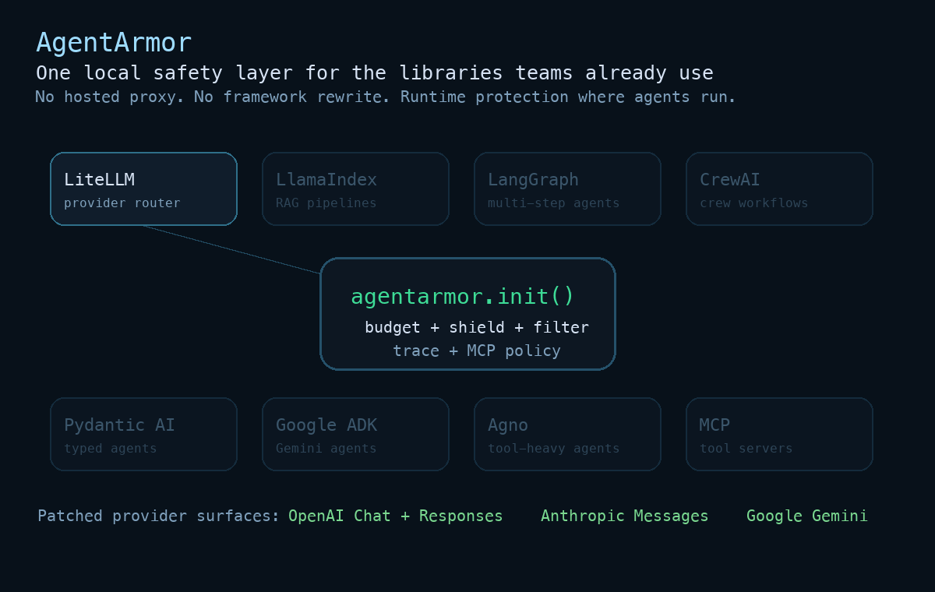Click the 'One local safety layer' headline
This screenshot has height=592, width=935.
tap(375, 73)
